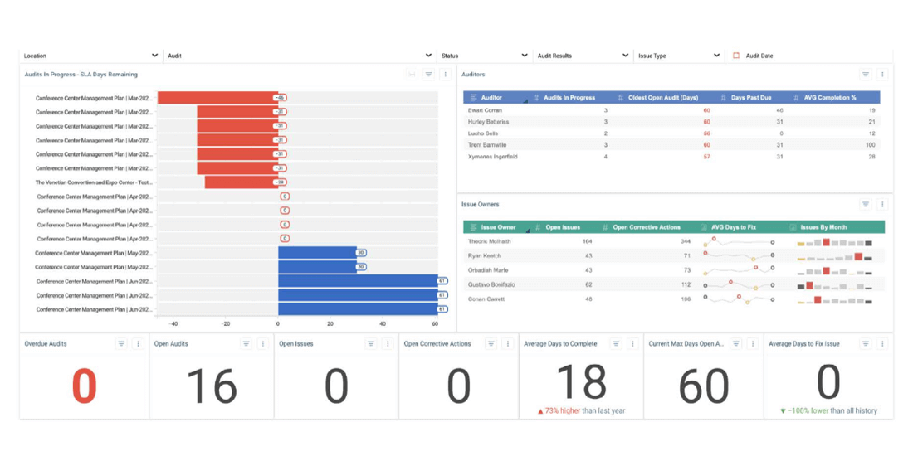Image resolution: width=913 pixels, height=466 pixels.
Task: Click Issue Owner column header
Action: [x=498, y=227]
